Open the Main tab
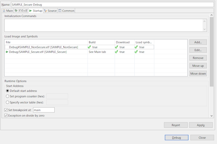The height and width of the screenshot is (144, 217). point(8,11)
